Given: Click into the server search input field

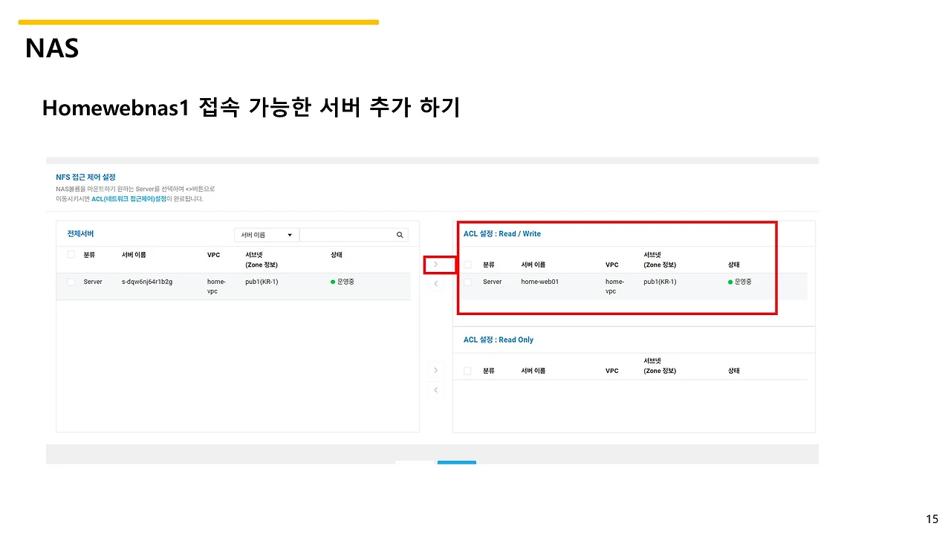Looking at the screenshot, I should [x=349, y=234].
